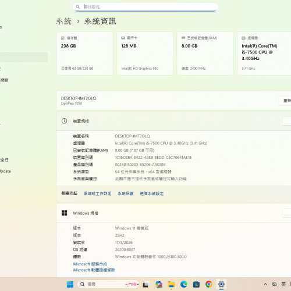This screenshot has width=291, height=291.
Task: Click the taskbar search box
Action: (x=108, y=284)
